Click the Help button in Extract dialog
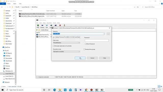 pos(104,58)
